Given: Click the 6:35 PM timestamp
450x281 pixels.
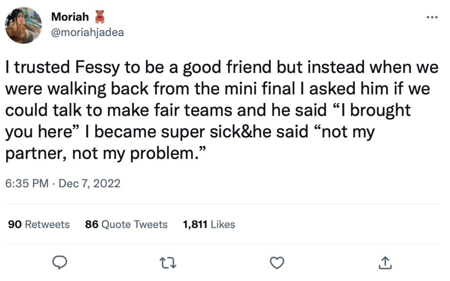Looking at the screenshot, I should (27, 183).
